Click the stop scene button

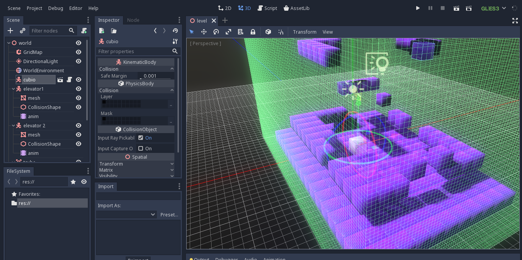pyautogui.click(x=443, y=8)
